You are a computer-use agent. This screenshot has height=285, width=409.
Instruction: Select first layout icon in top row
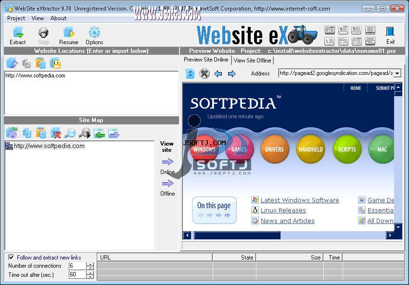pyautogui.click(x=330, y=30)
